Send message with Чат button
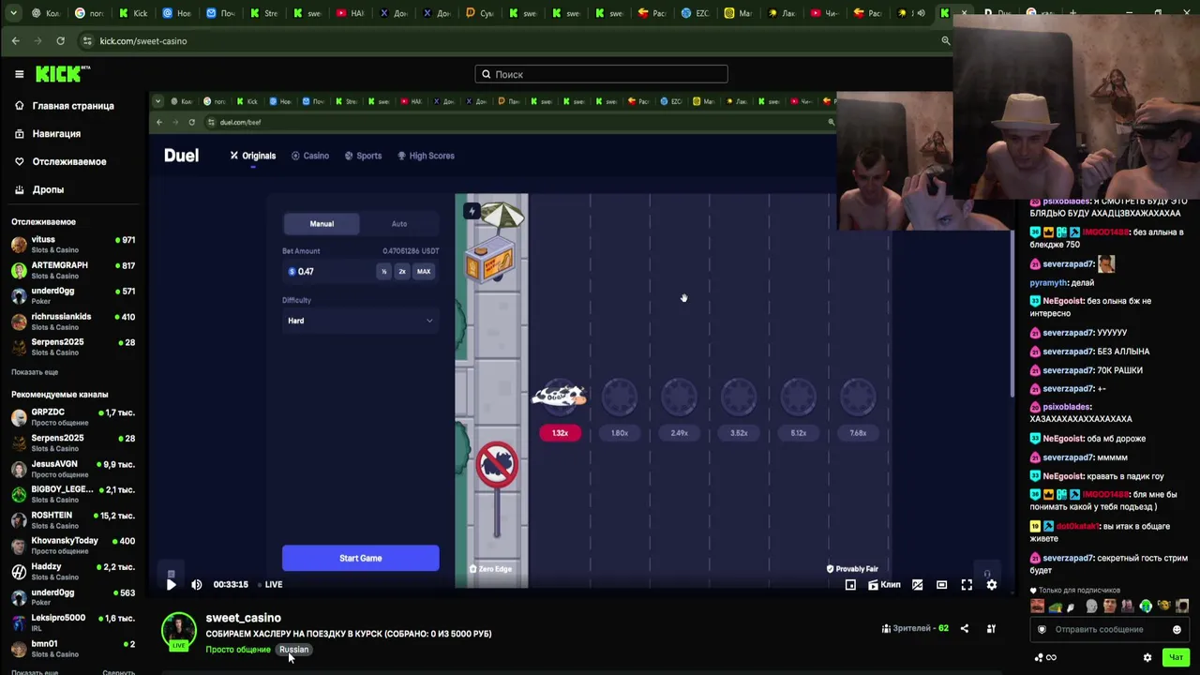This screenshot has width=1200, height=675. tap(1175, 657)
